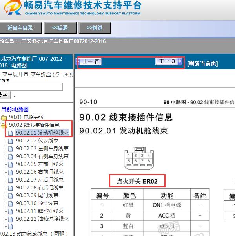Open 90.02.10 顶灯线束 entry
The image size is (235, 236).
37,203
